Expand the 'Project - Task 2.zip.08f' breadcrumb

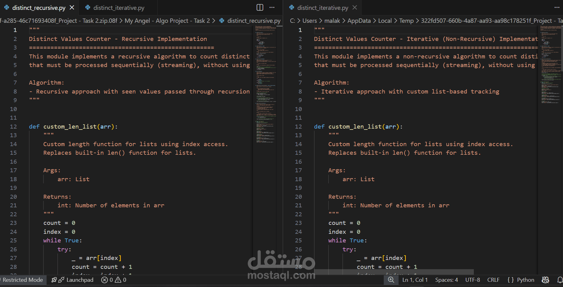pos(59,21)
